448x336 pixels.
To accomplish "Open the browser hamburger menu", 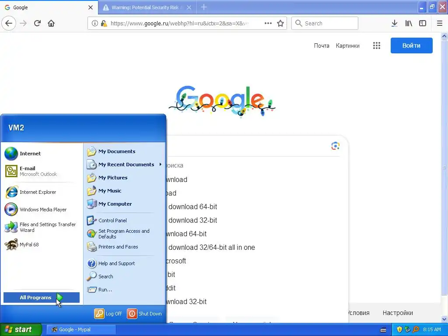I will click(440, 23).
